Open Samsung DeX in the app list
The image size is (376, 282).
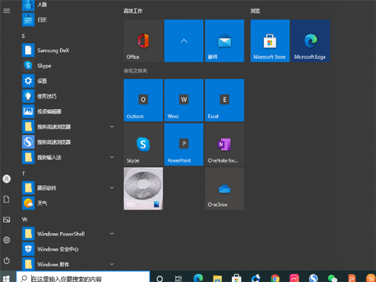(x=68, y=50)
